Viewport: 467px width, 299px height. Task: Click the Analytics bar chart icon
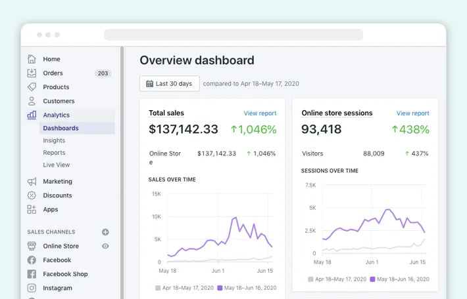coord(32,115)
